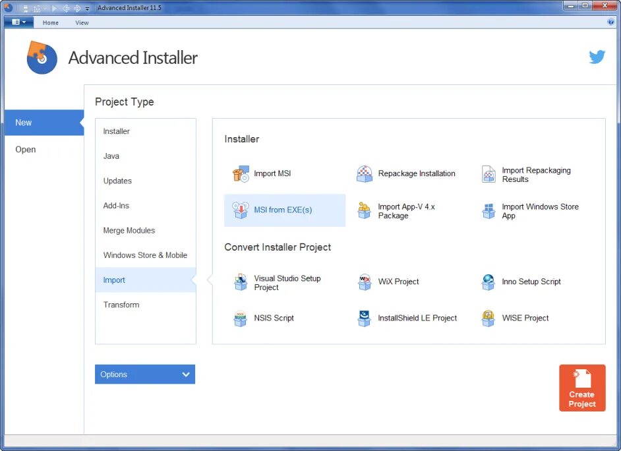
Task: Open the Twitter bird link
Action: 597,57
